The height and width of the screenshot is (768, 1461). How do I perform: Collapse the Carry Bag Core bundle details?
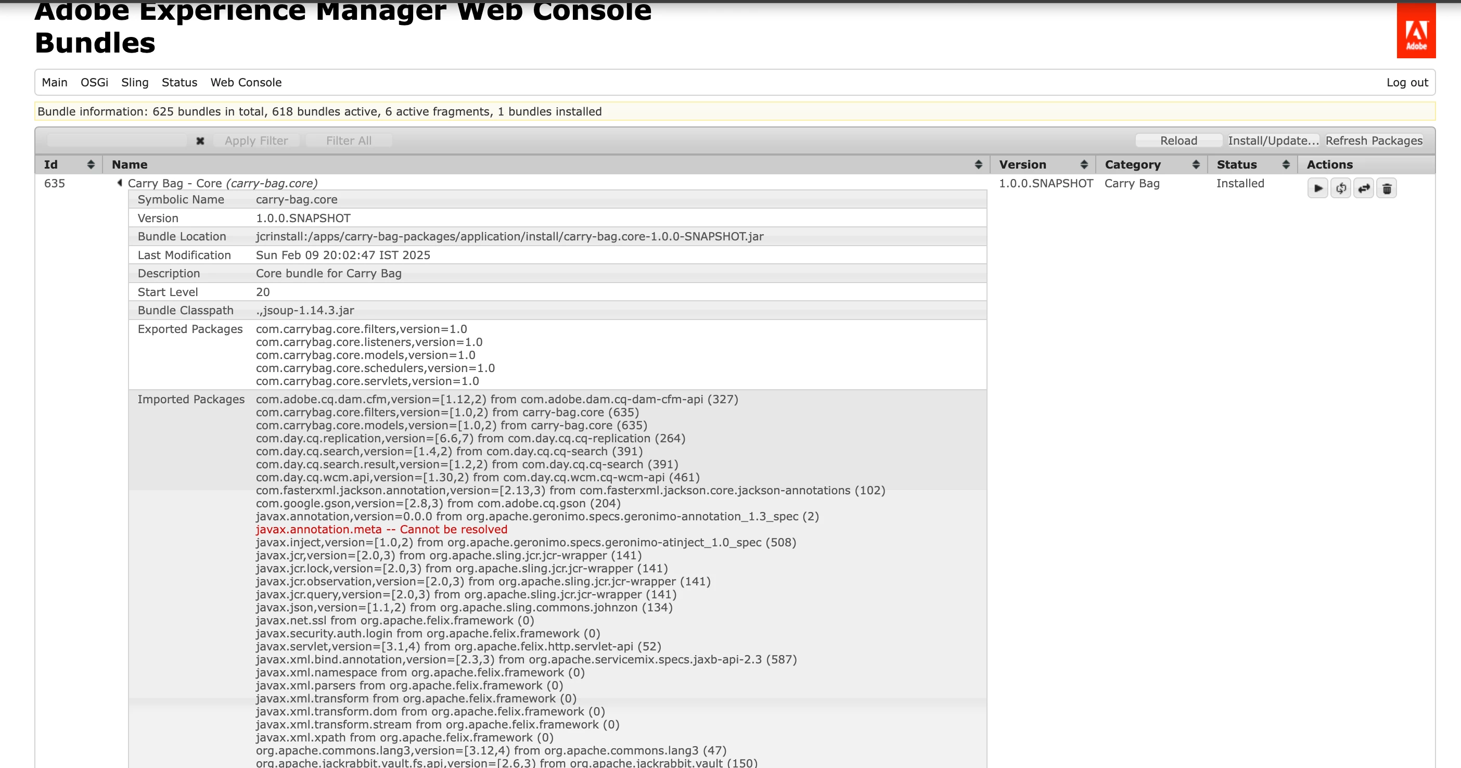tap(120, 183)
